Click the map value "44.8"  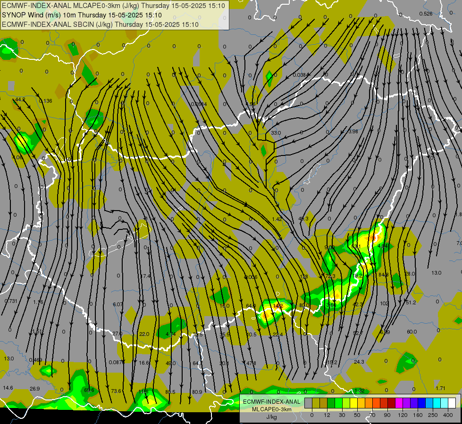point(20,100)
